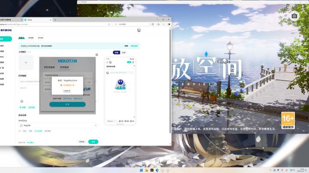This screenshot has width=309, height=173.
Task: Click the 16+ age rating badge
Action: (288, 120)
